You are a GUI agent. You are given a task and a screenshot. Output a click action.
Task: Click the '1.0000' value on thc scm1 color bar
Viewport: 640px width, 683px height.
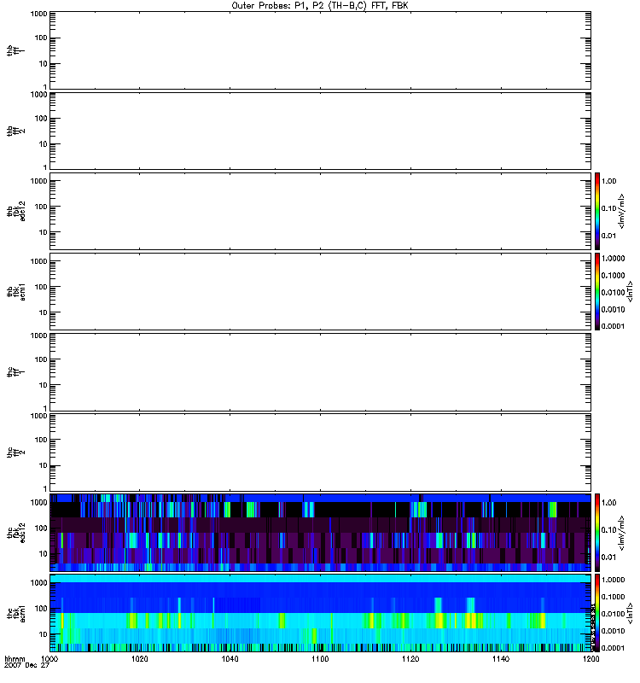(x=613, y=580)
